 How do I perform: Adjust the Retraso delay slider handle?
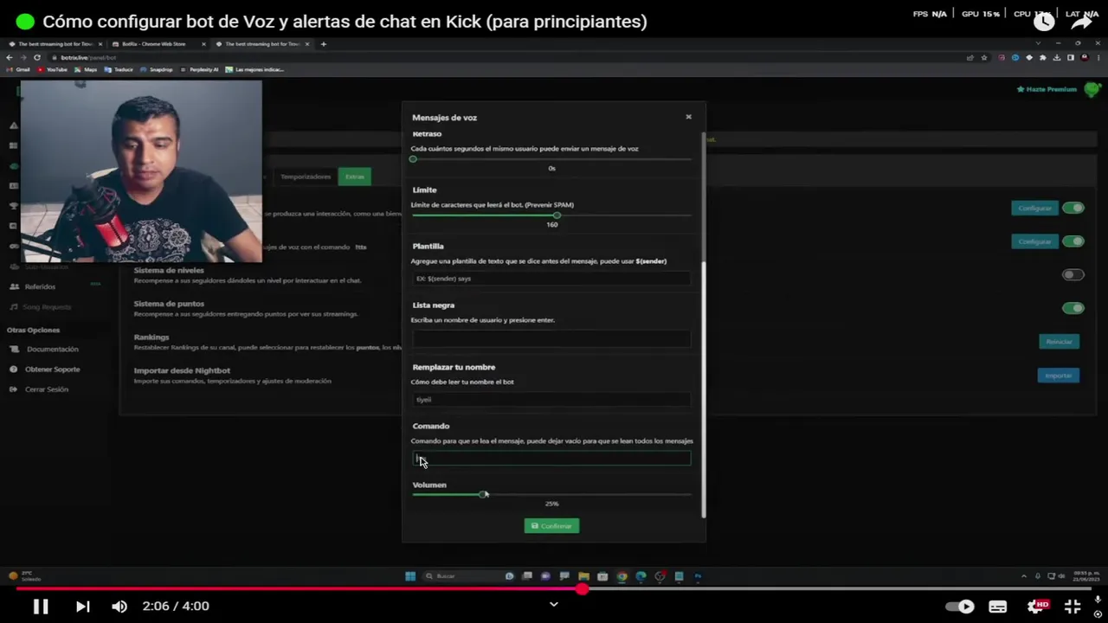coord(413,159)
